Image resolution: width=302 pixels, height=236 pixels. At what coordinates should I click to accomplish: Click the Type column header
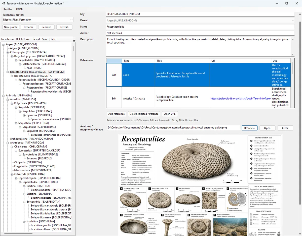pos(138,61)
